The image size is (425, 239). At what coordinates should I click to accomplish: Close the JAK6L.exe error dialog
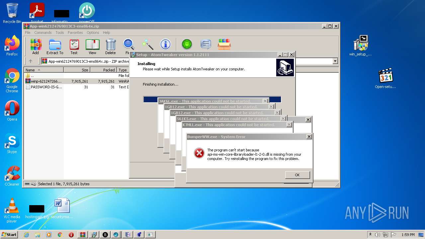click(265, 101)
